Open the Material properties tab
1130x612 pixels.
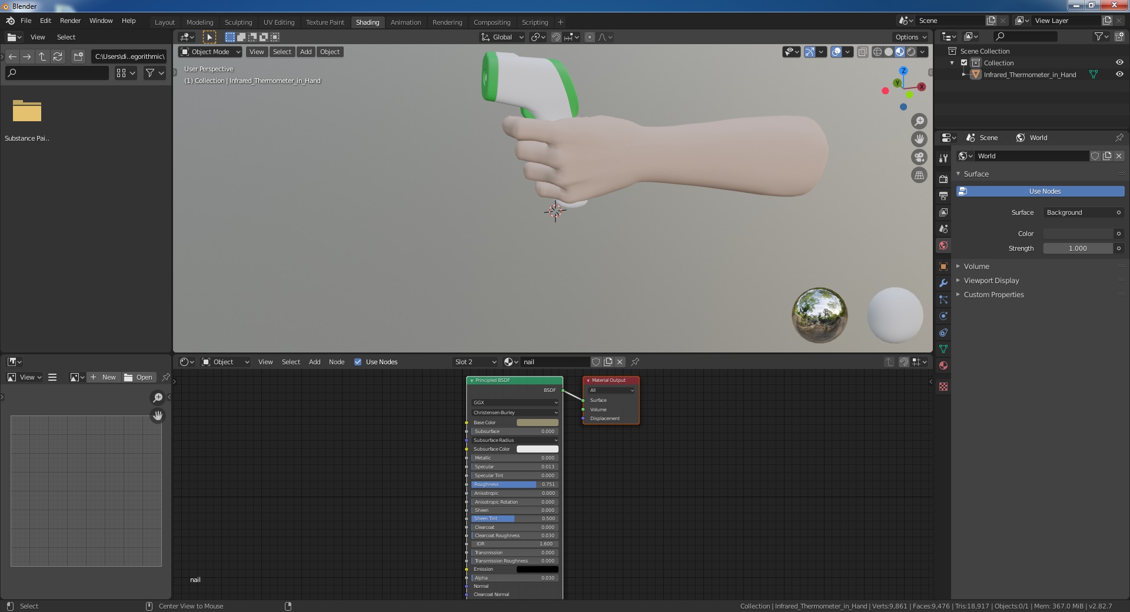943,365
